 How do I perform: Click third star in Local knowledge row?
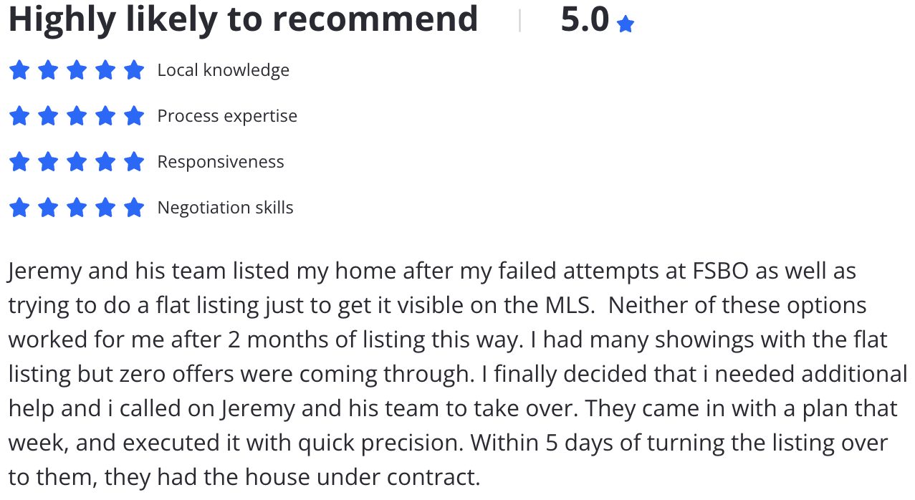[x=77, y=70]
